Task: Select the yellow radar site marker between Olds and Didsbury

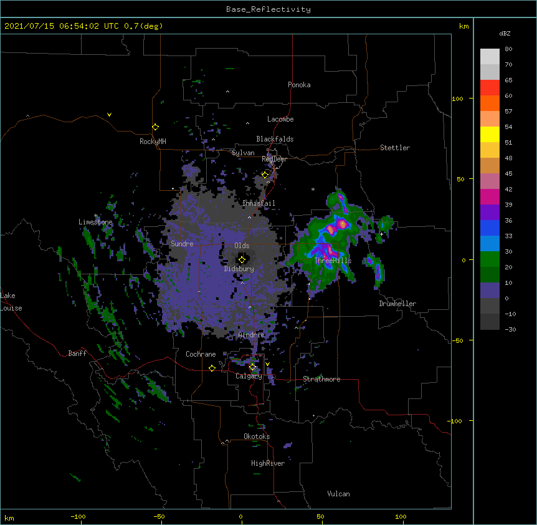Action: (242, 260)
